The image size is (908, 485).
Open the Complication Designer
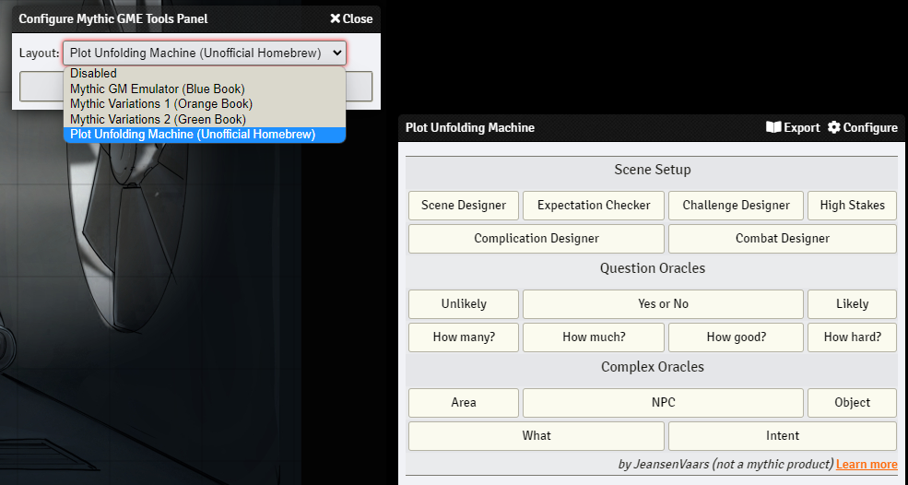tap(537, 238)
